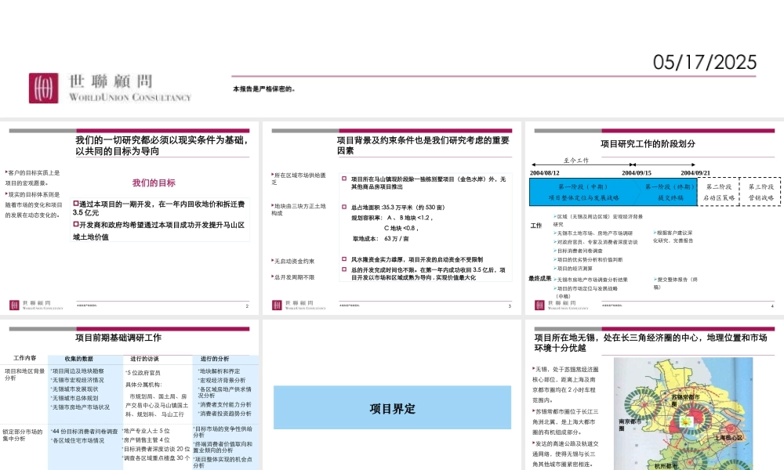Click the 第三阶段 营销战略 dashed box

click(x=760, y=192)
